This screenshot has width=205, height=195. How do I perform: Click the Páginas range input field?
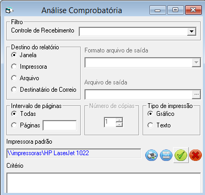point(60,125)
